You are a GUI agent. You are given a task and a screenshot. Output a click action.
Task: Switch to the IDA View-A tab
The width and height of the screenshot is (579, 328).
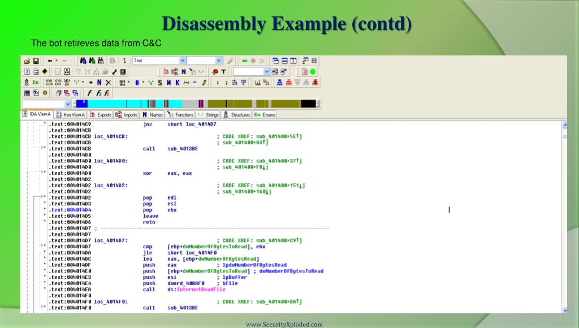coord(37,114)
